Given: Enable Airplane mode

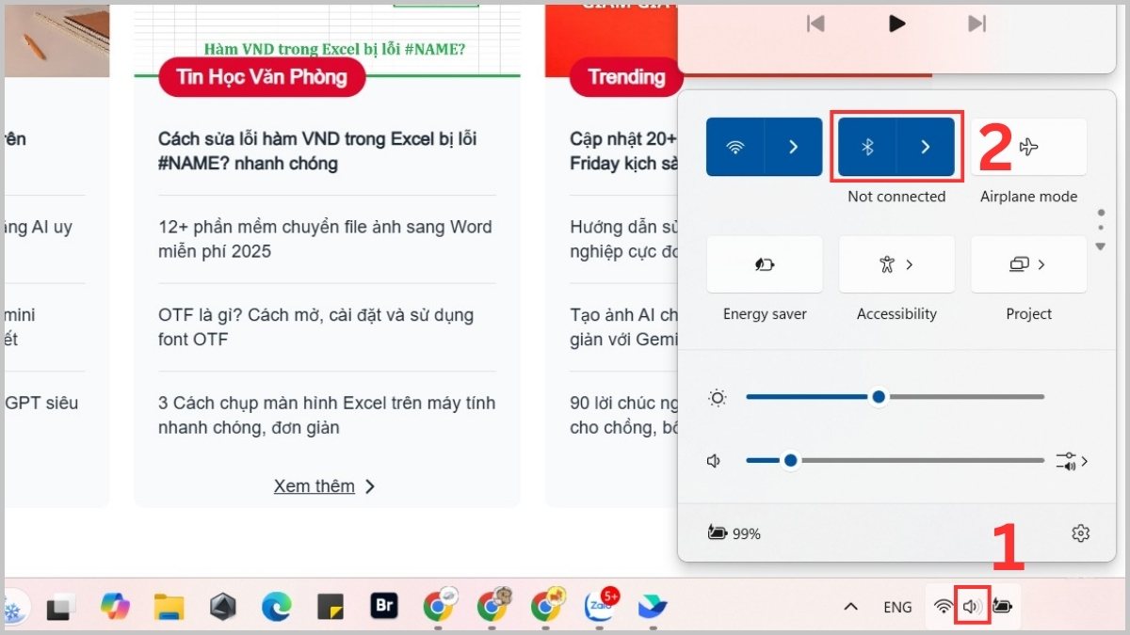Looking at the screenshot, I should [1028, 146].
